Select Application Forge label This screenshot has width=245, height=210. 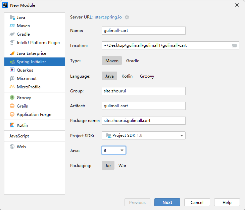coord(34,114)
